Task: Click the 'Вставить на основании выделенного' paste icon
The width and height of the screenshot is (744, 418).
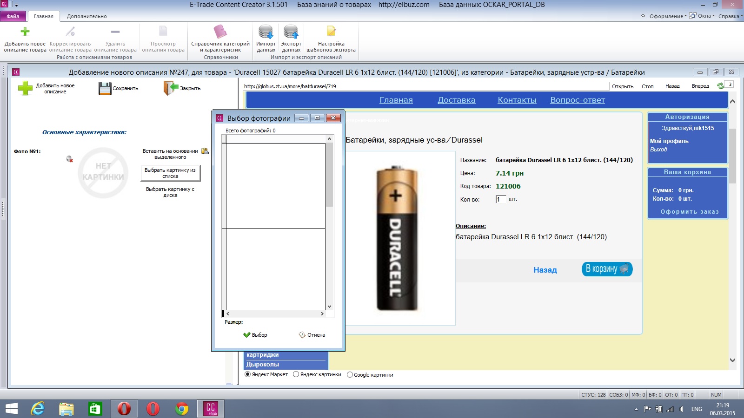Action: tap(205, 151)
